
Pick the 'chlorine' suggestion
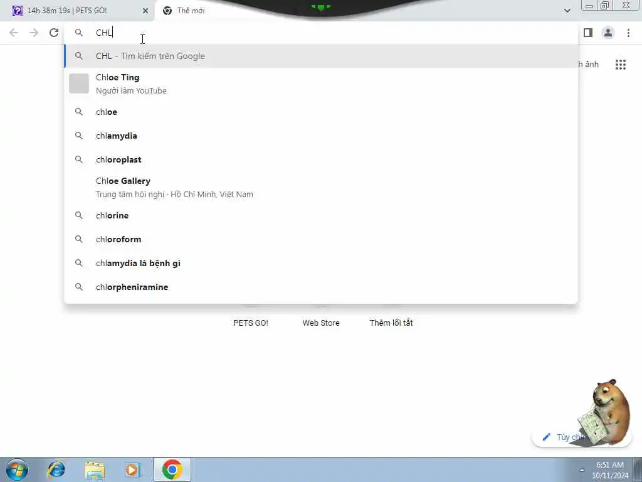click(321, 215)
